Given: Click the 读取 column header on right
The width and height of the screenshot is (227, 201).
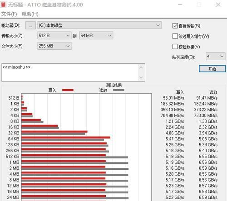Looking at the screenshot, I should [x=213, y=92].
